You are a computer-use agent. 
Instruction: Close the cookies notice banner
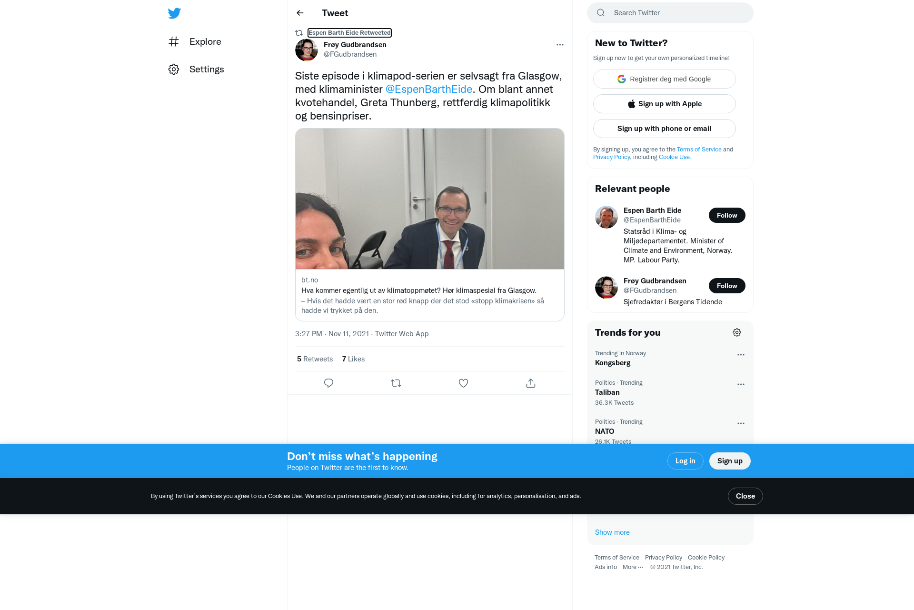click(745, 496)
